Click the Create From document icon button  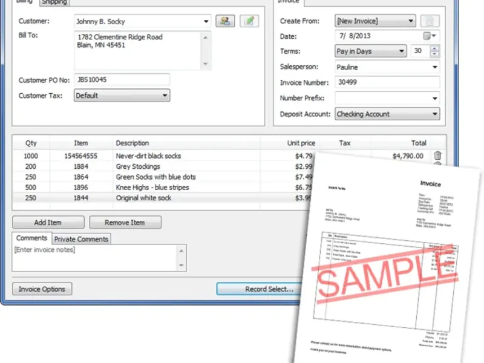point(430,21)
